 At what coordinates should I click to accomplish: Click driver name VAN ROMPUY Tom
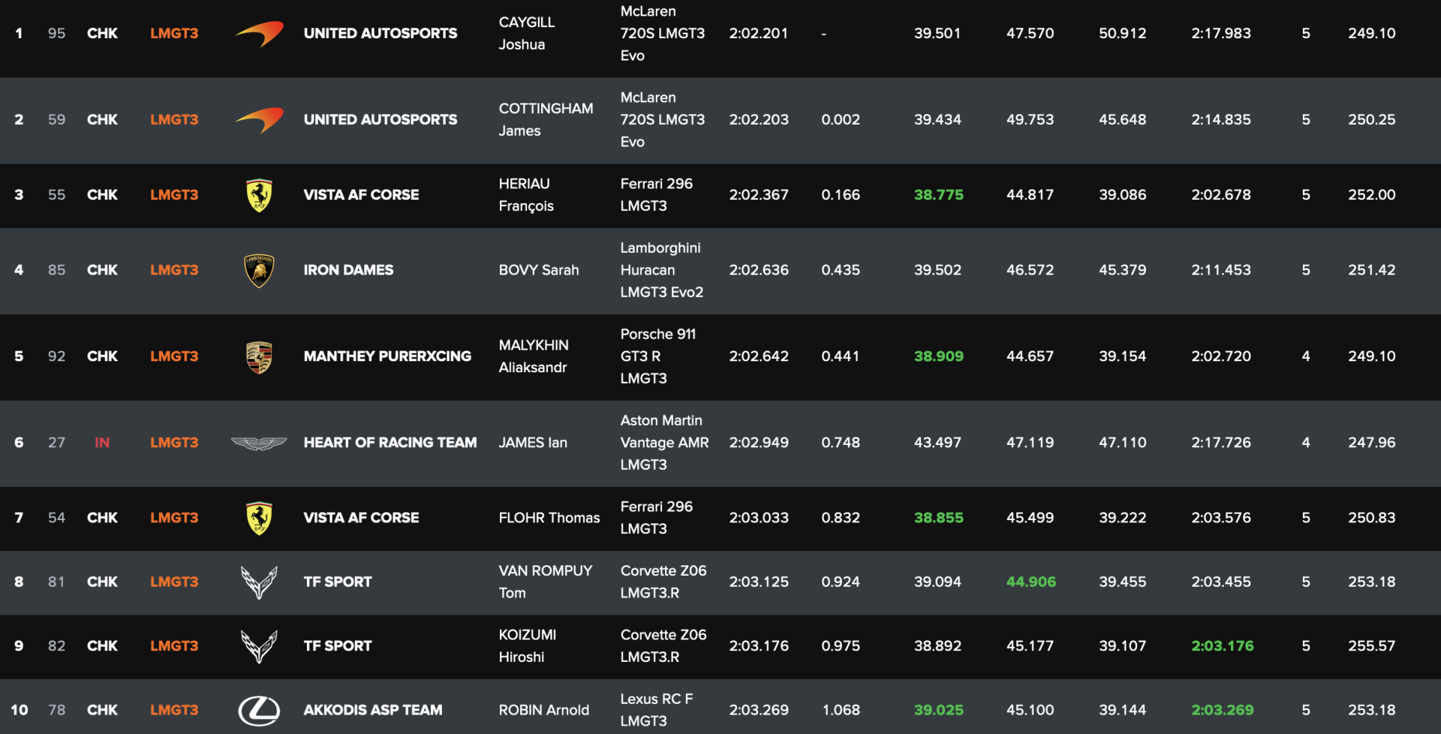click(546, 582)
